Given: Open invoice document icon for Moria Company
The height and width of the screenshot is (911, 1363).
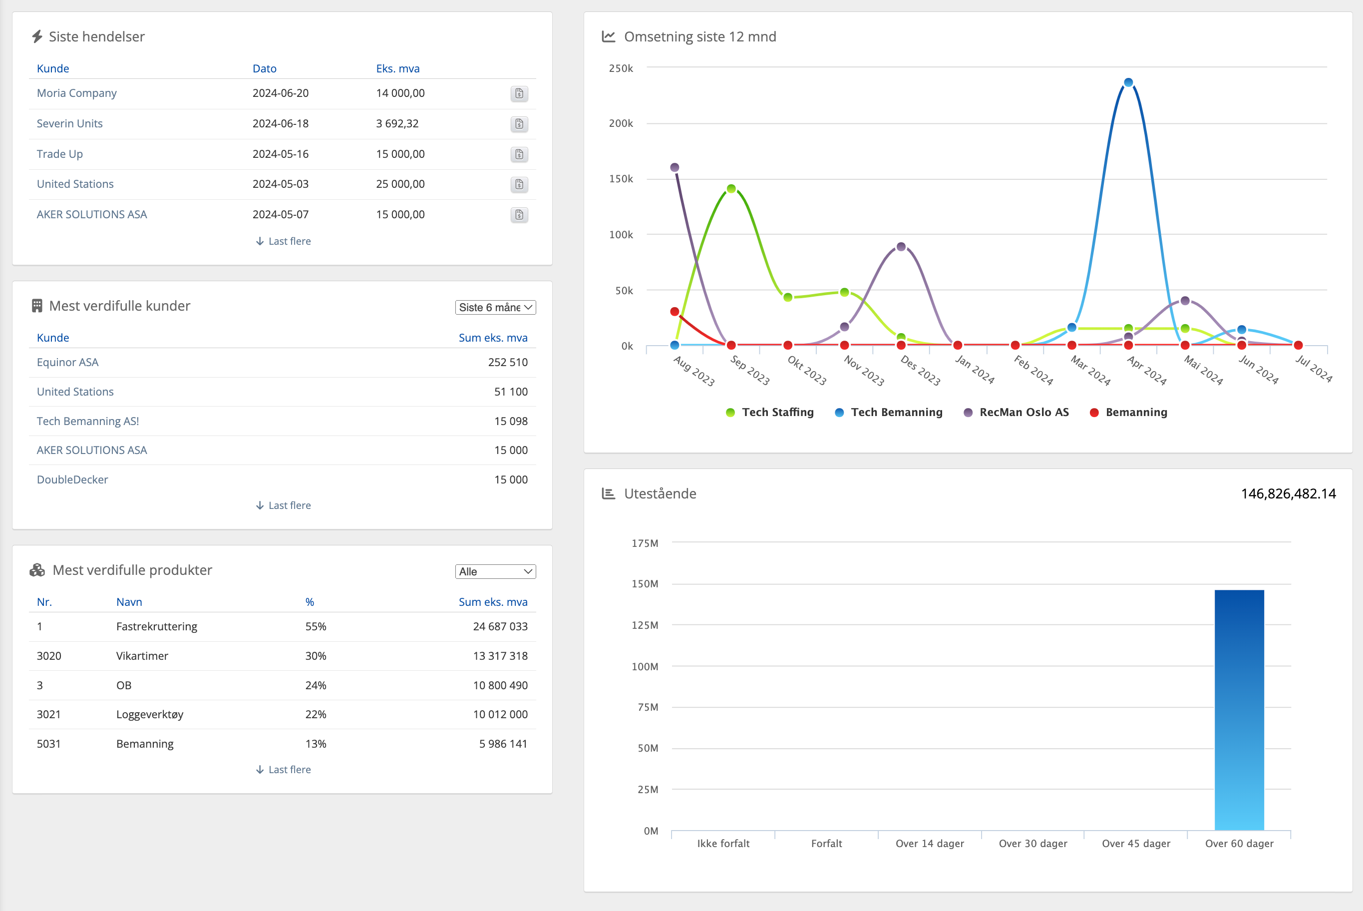Looking at the screenshot, I should pos(519,93).
